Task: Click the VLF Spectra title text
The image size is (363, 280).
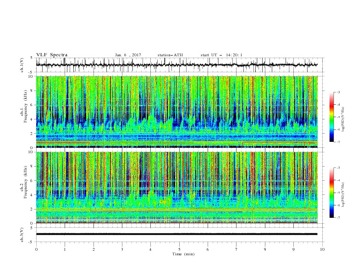Action: (x=52, y=55)
